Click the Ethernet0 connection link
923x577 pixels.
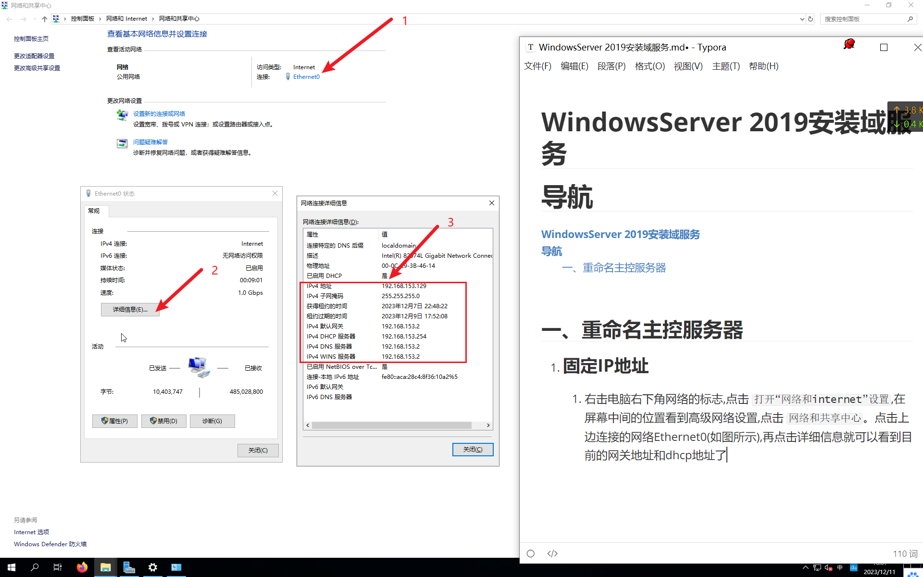click(306, 77)
